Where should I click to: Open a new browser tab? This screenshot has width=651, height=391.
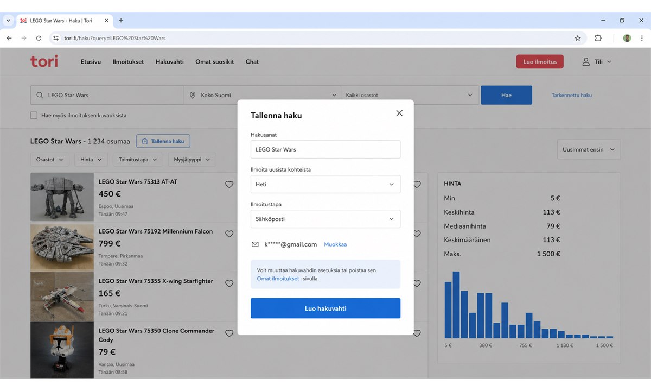[121, 21]
